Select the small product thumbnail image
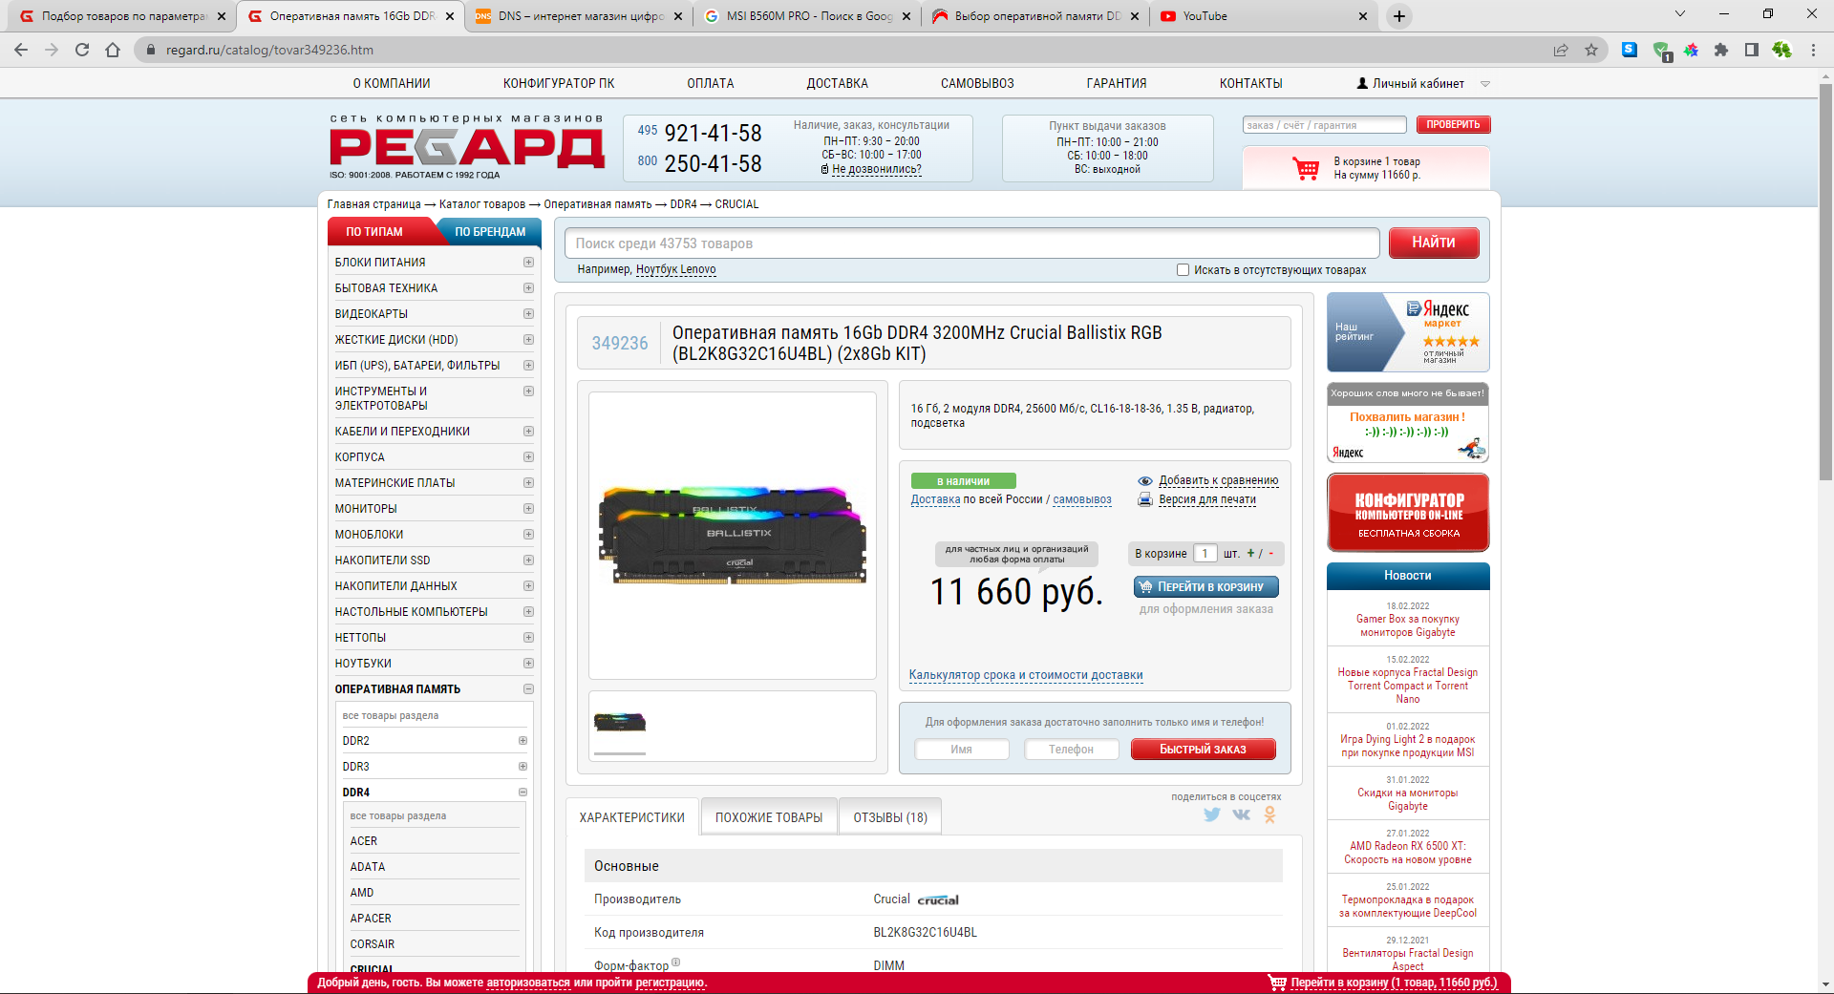The image size is (1834, 994). [x=620, y=722]
